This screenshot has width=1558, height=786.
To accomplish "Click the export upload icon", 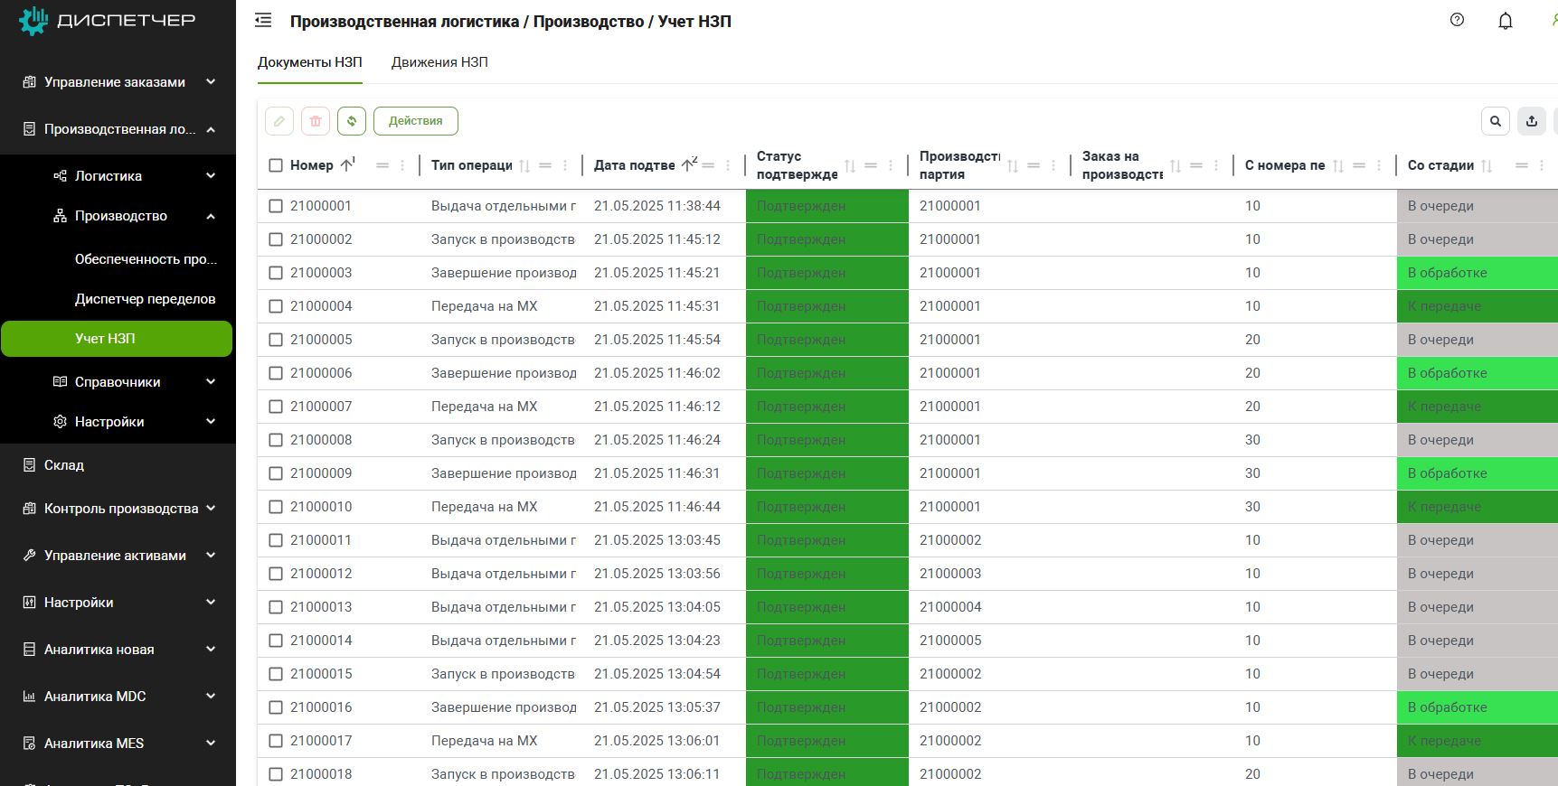I will [1532, 121].
